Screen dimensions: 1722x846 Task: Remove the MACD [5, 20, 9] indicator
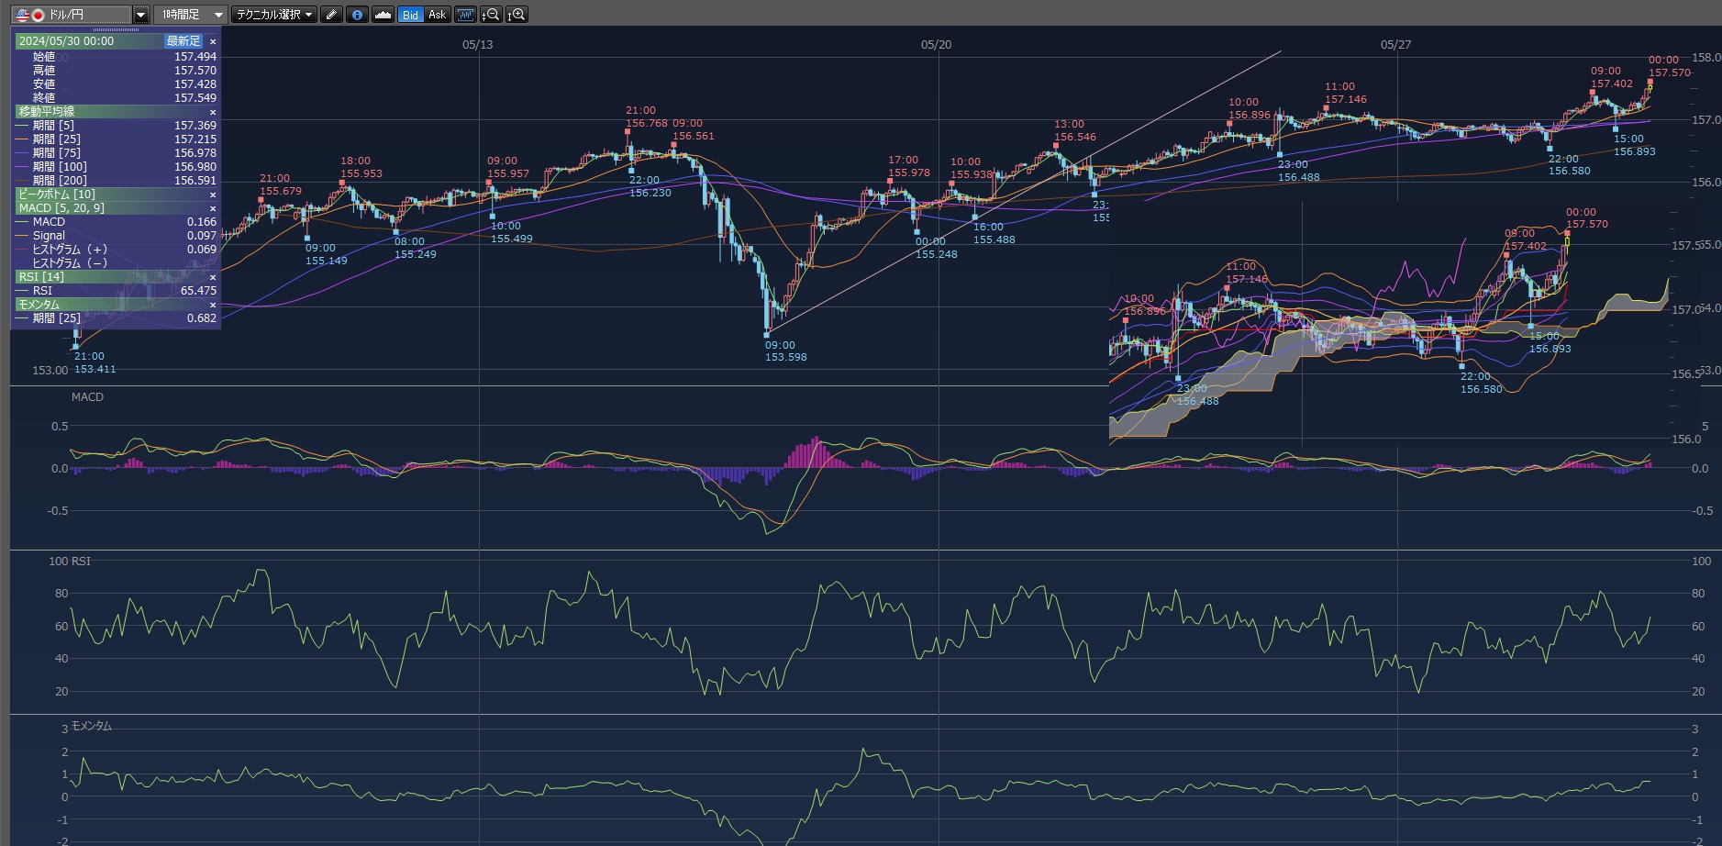click(x=213, y=208)
